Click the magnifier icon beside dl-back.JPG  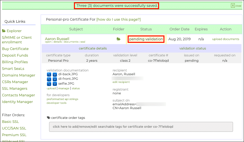tap(49, 74)
